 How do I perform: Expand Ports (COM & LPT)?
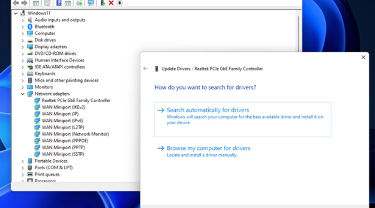[x=23, y=168]
